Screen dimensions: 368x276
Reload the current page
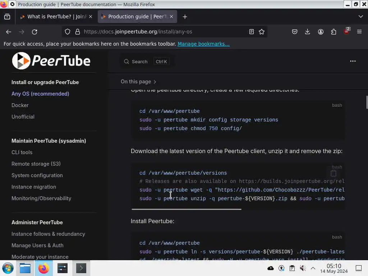click(x=34, y=32)
